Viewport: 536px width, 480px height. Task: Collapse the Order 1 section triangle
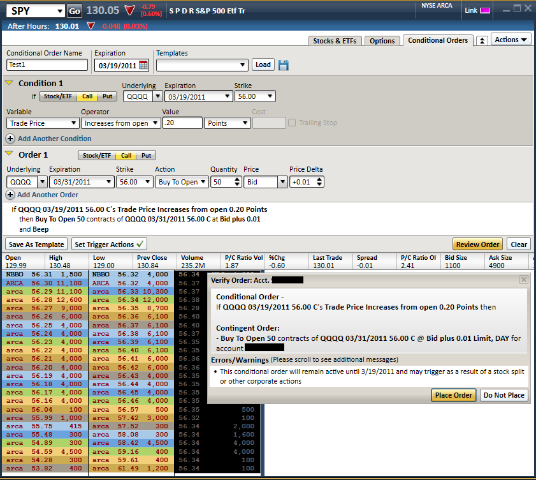(9, 154)
